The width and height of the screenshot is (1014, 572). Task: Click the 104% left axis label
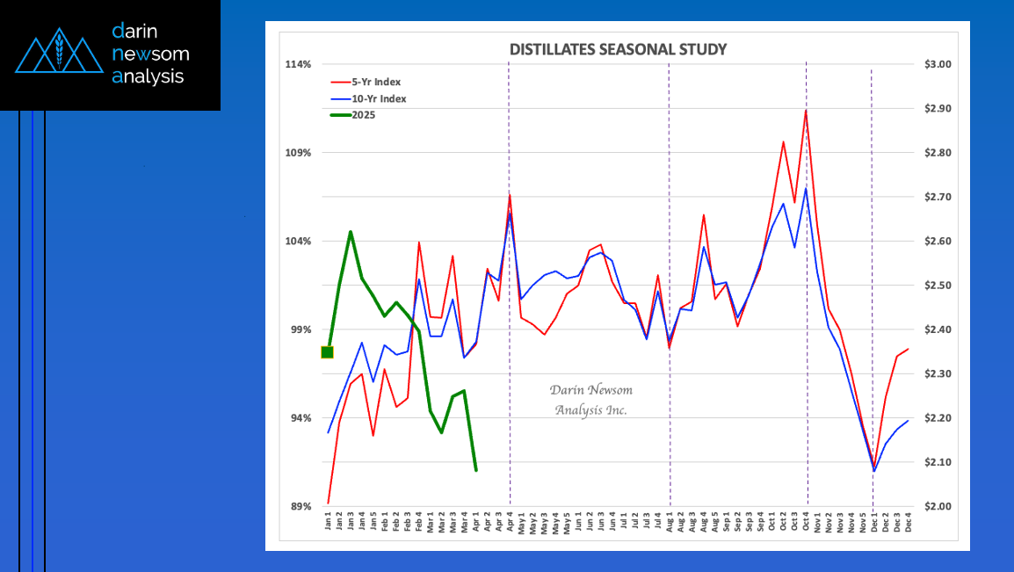pyautogui.click(x=300, y=241)
